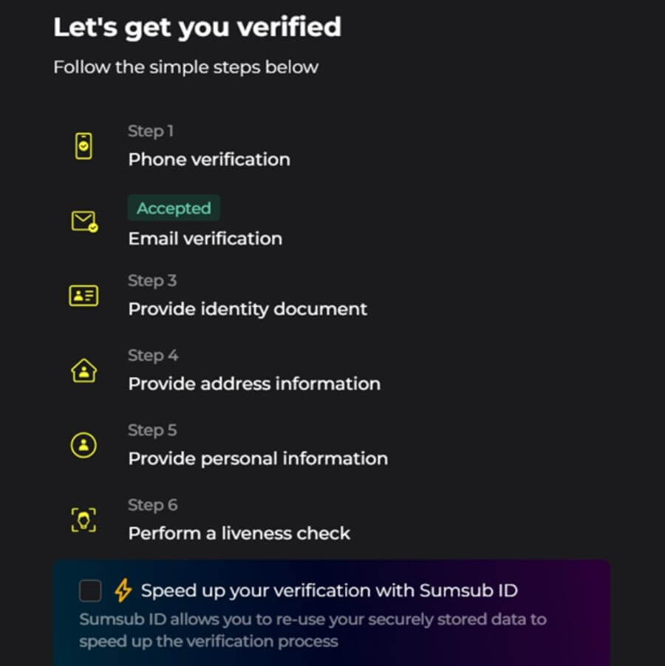665x666 pixels.
Task: Click the Speed up verification banner
Action: tap(332, 612)
